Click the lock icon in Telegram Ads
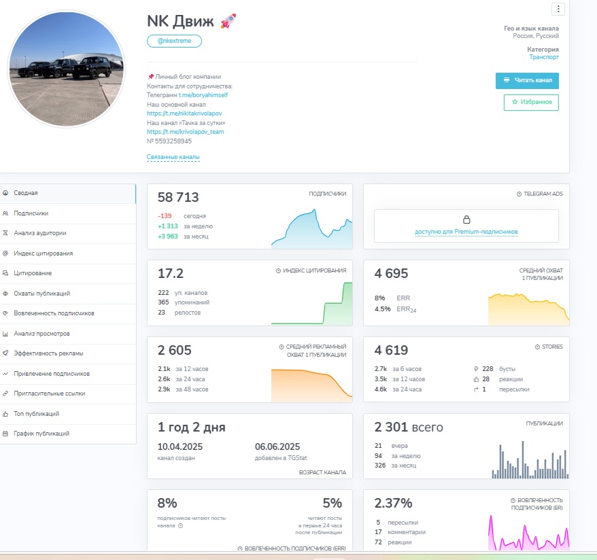This screenshot has height=560, width=597. tap(466, 220)
